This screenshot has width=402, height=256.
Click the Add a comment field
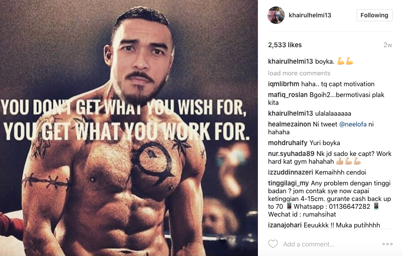pyautogui.click(x=309, y=244)
